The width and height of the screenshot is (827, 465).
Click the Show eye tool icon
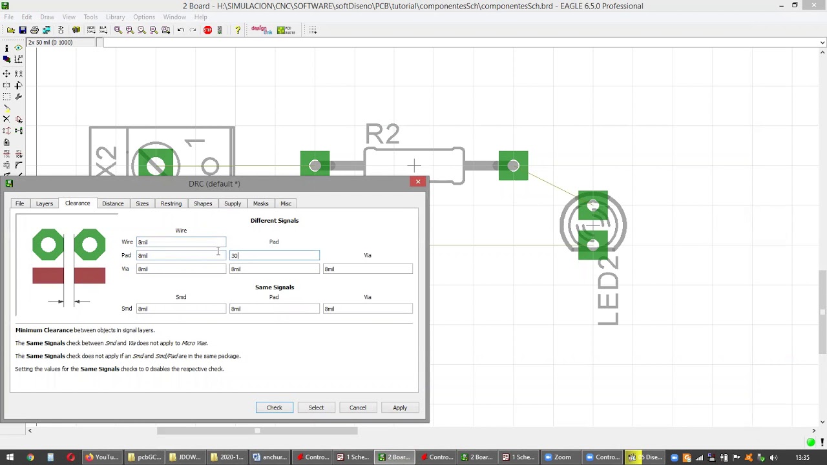click(19, 48)
